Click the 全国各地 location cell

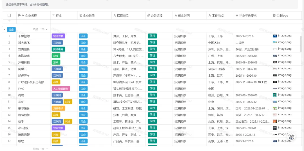tap(220, 43)
